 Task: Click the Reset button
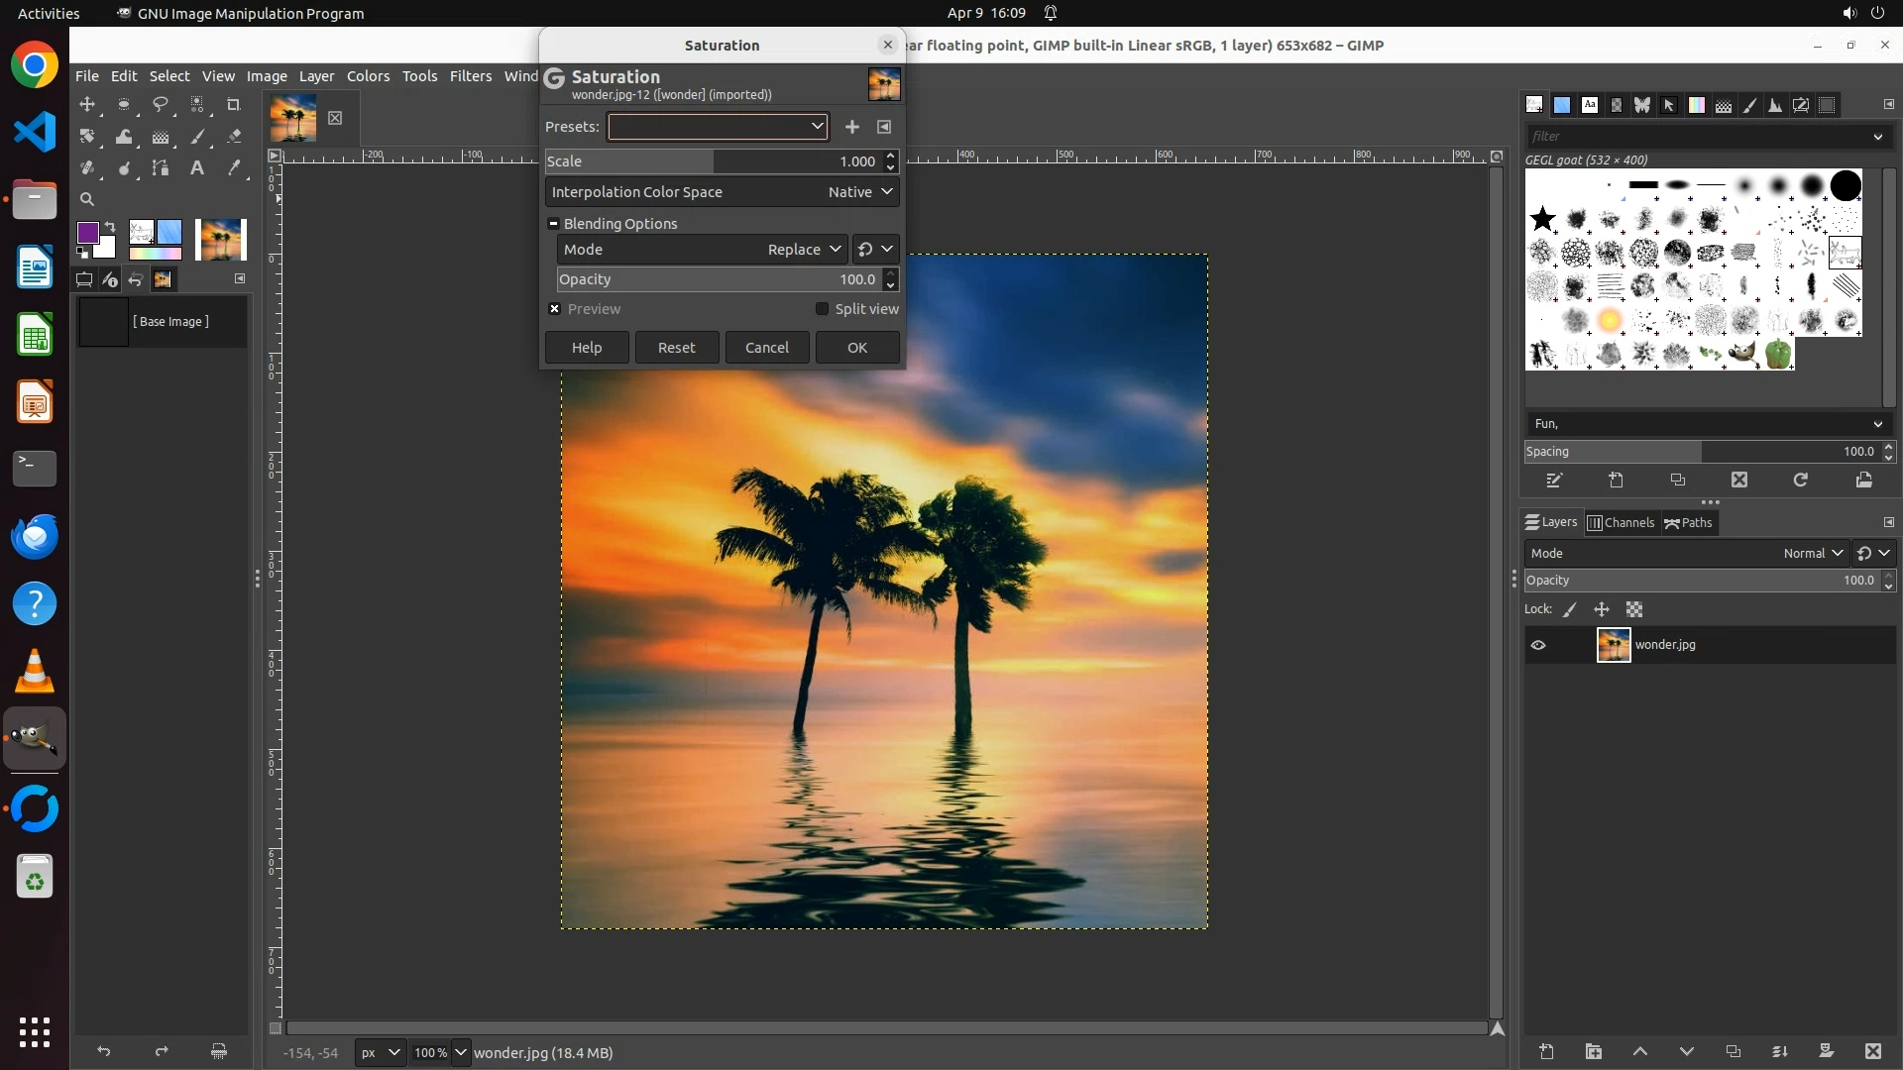(x=676, y=348)
